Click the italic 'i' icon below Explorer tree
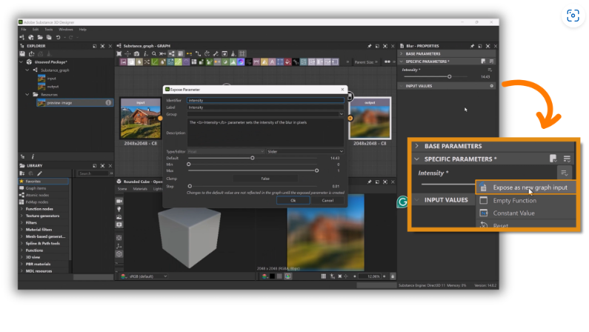The height and width of the screenshot is (332, 589). 33,156
